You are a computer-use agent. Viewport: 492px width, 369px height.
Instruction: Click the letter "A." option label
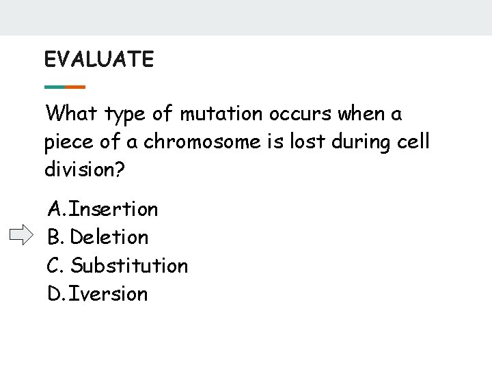coord(57,208)
